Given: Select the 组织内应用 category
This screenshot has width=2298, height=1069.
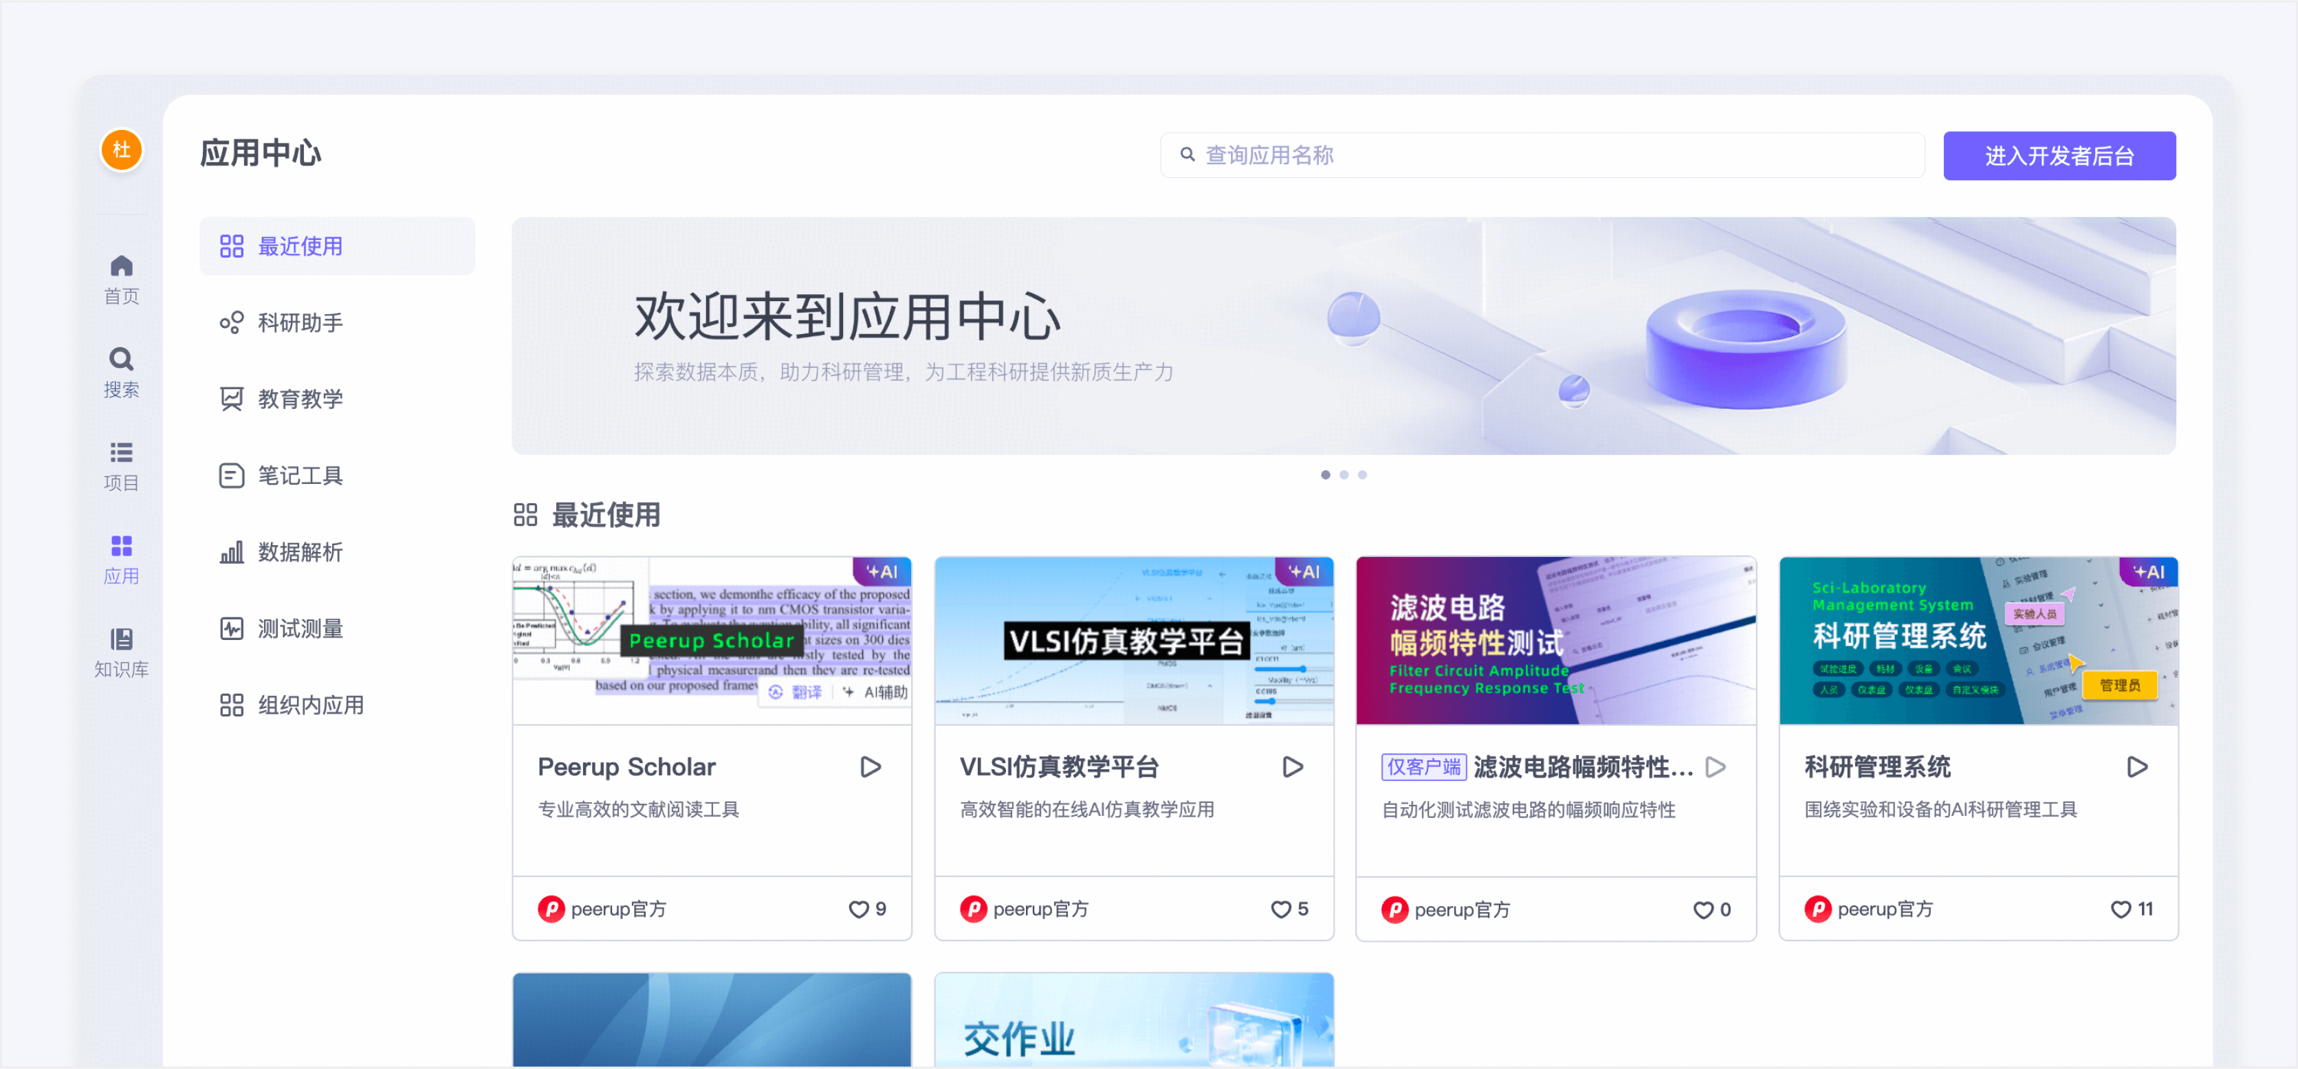Looking at the screenshot, I should pos(310,705).
